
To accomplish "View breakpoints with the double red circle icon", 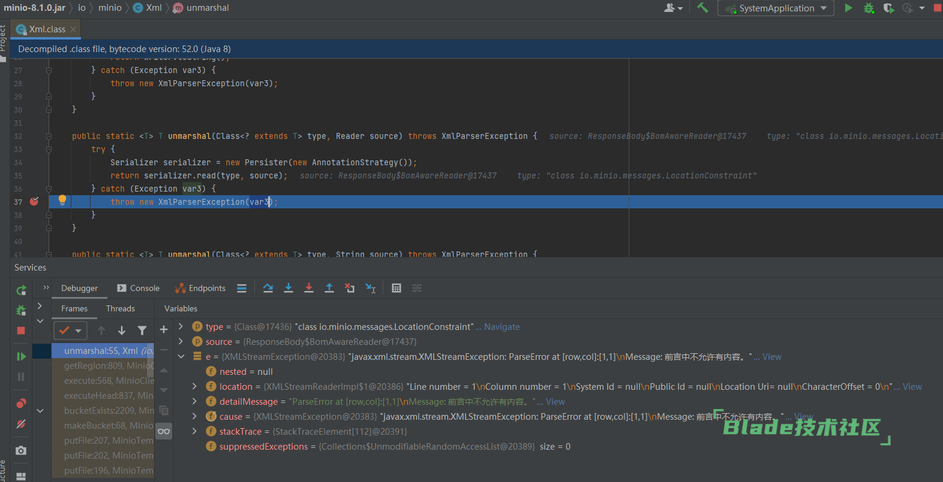I will [x=21, y=403].
